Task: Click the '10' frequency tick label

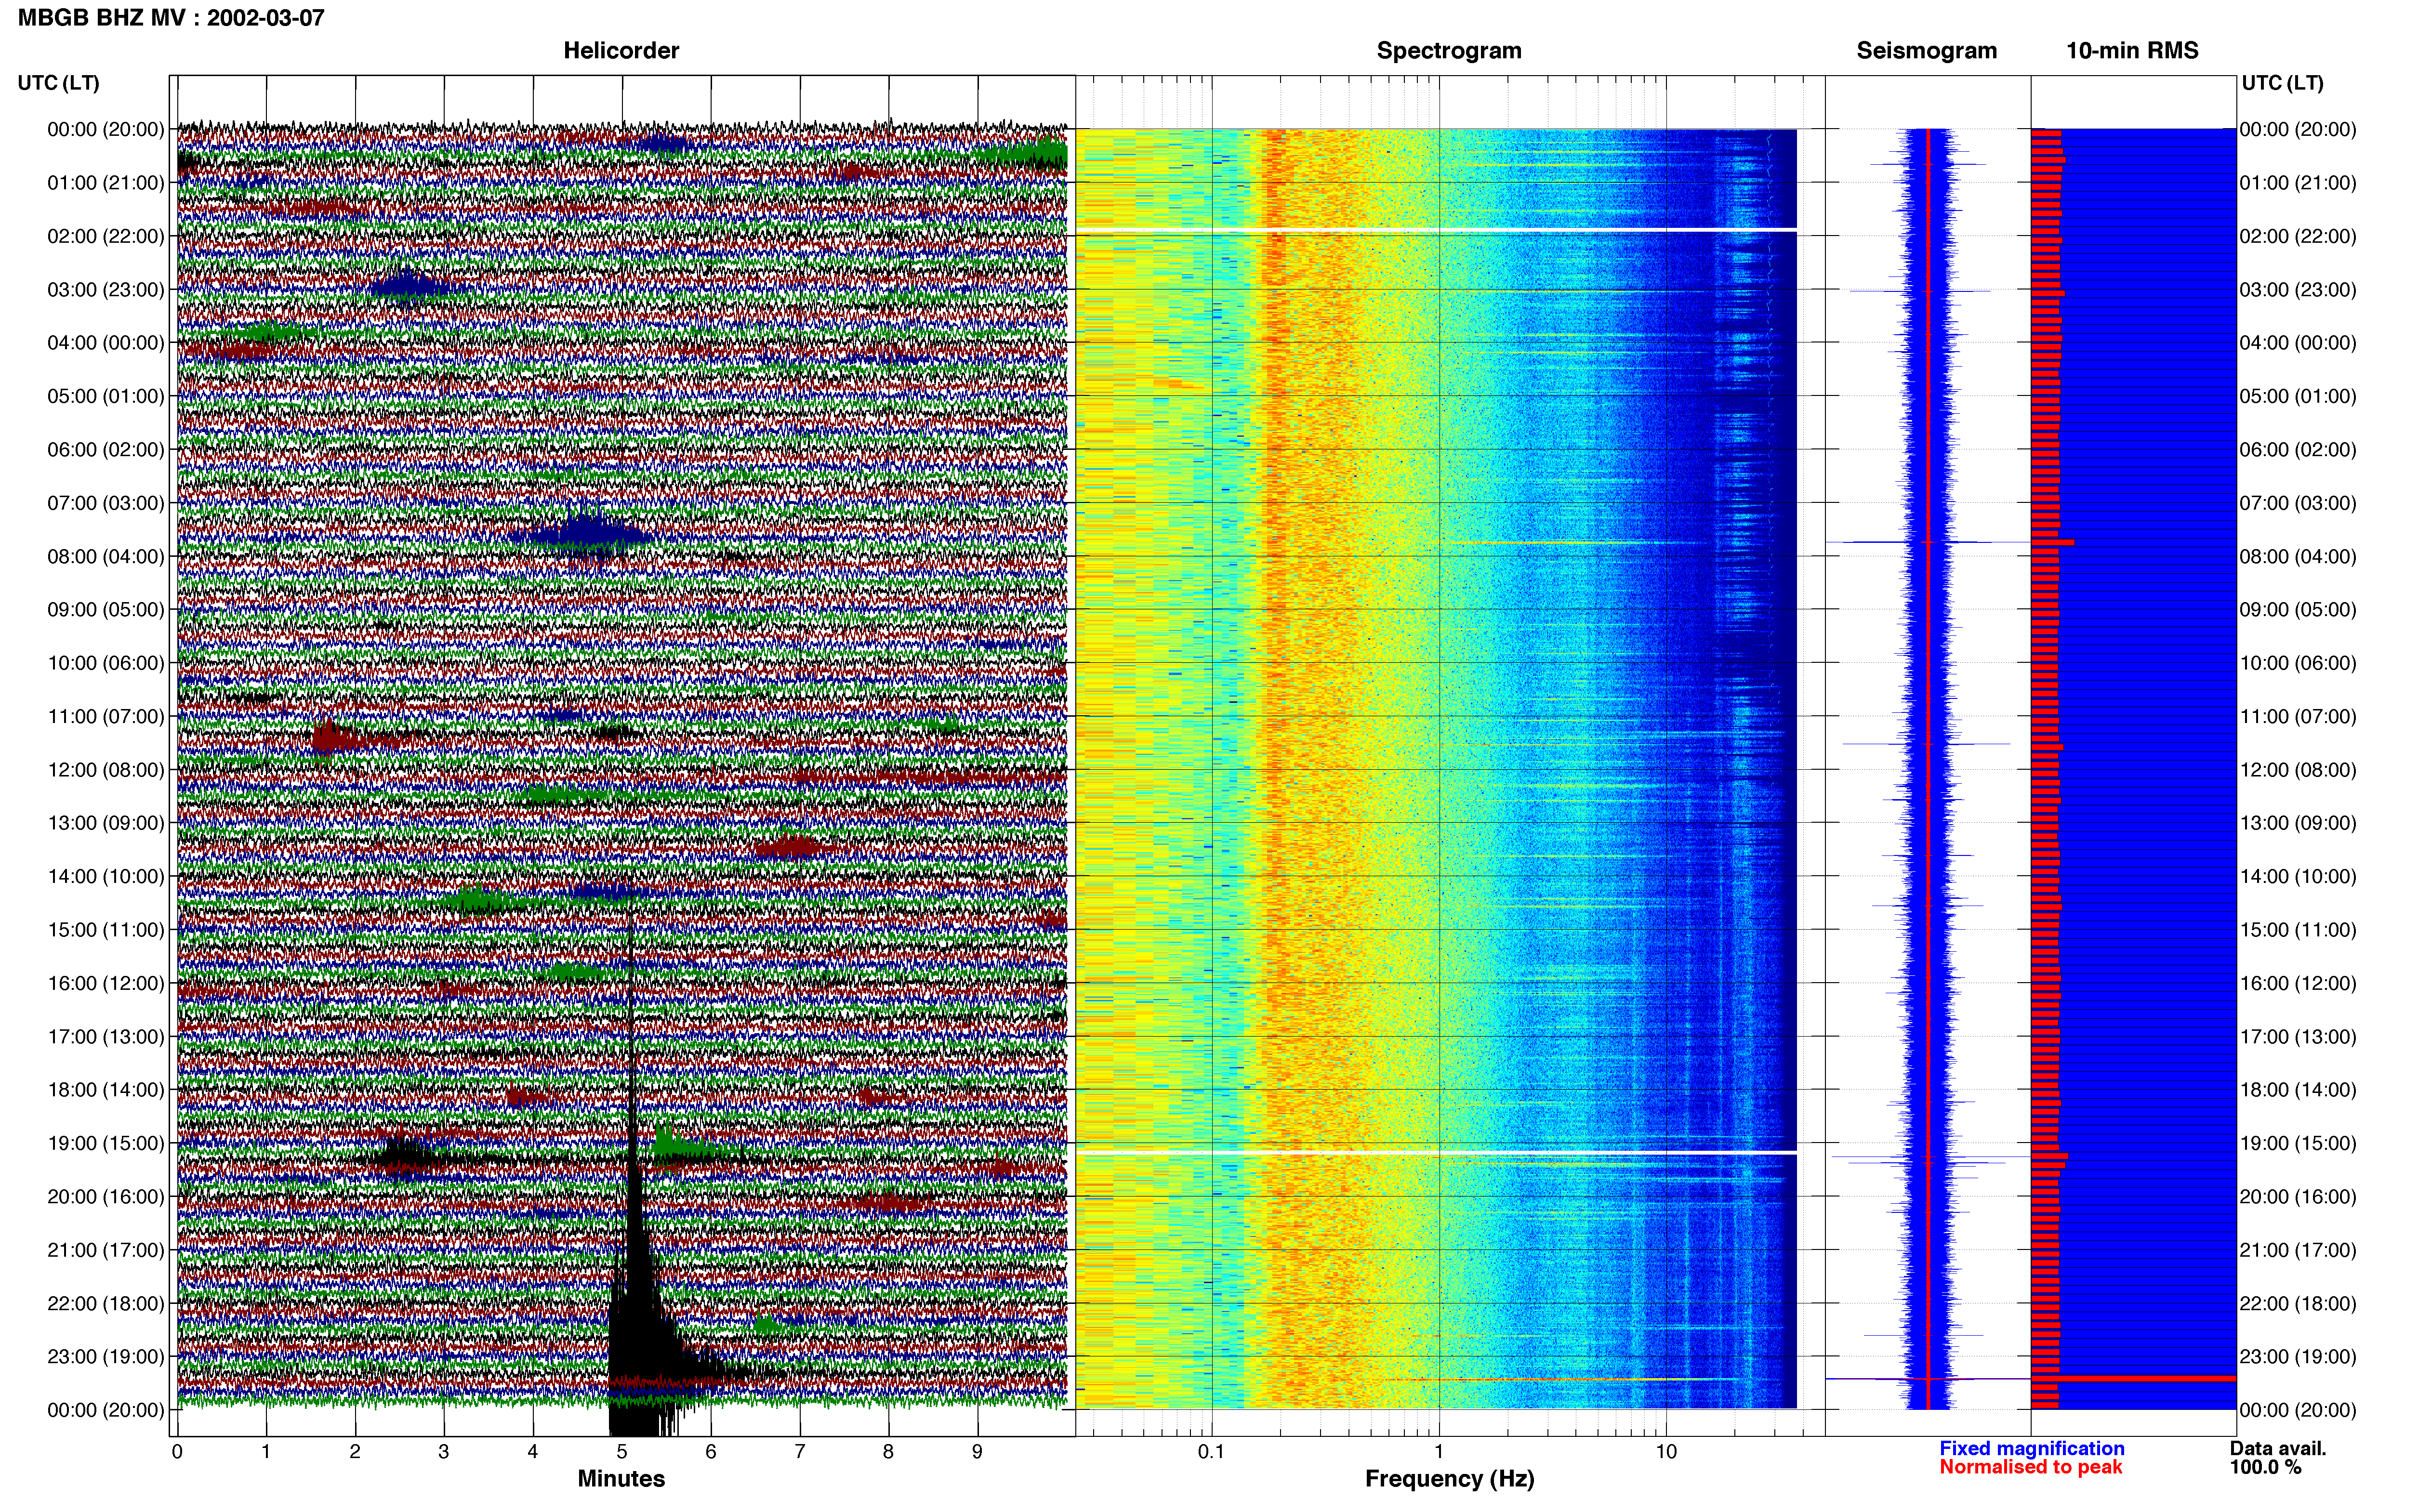Action: (x=1666, y=1452)
